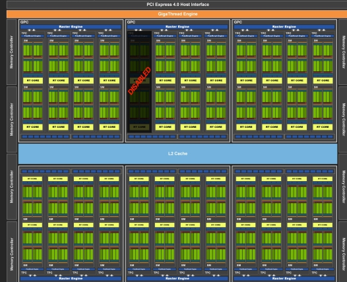Viewport: 347px width, 282px height.
Task: Select the Raster Engine bar in the top-middle GPC
Action: [x=177, y=27]
